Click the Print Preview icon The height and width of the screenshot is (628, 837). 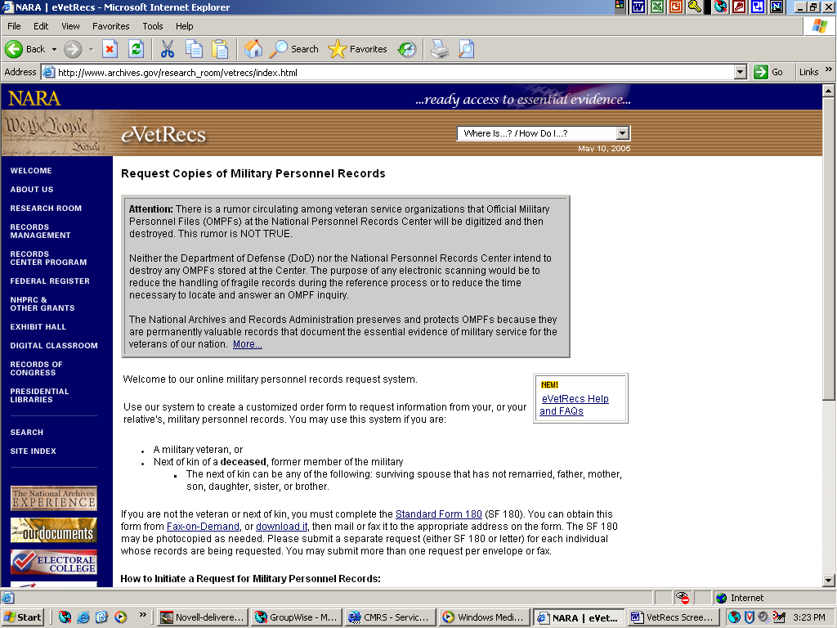click(466, 49)
